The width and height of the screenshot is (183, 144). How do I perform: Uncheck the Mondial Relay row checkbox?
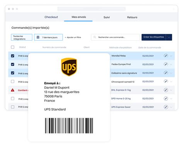pyautogui.click(x=13, y=56)
